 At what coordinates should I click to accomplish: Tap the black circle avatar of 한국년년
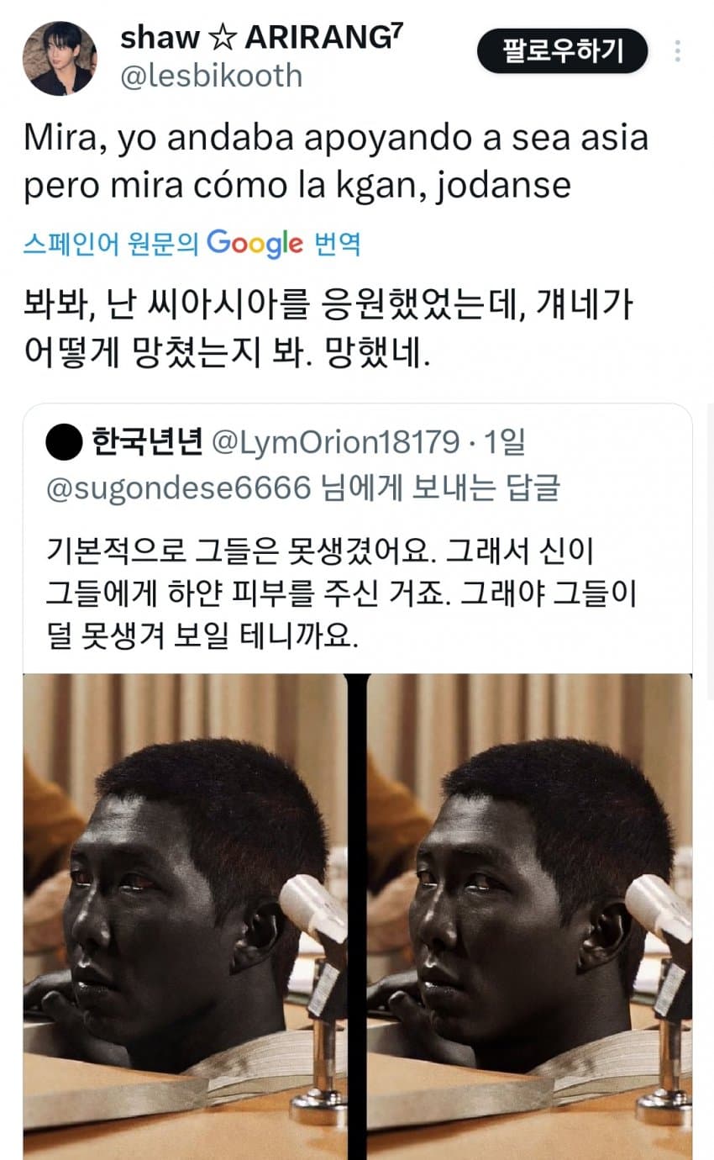click(63, 444)
